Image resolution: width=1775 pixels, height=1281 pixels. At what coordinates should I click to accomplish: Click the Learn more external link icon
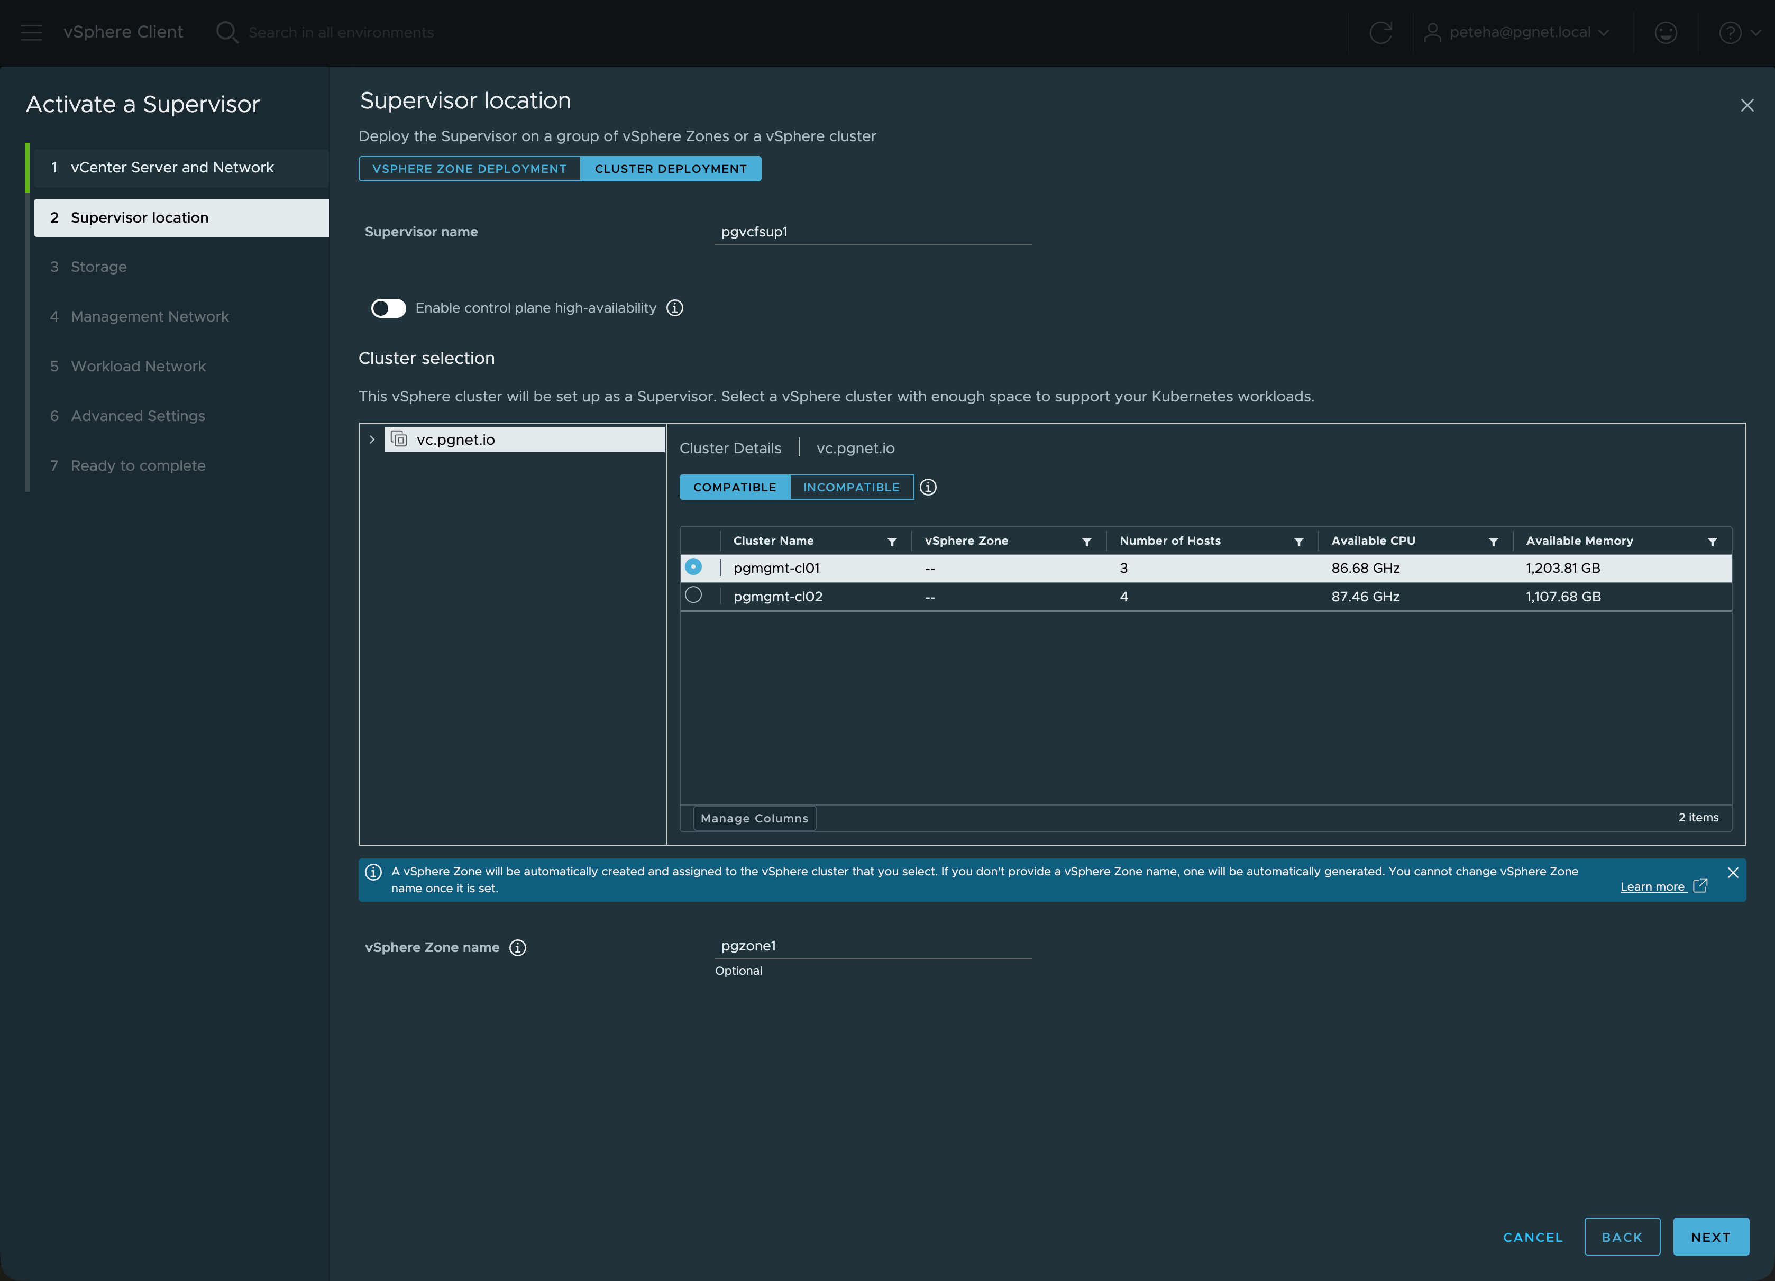click(x=1700, y=886)
